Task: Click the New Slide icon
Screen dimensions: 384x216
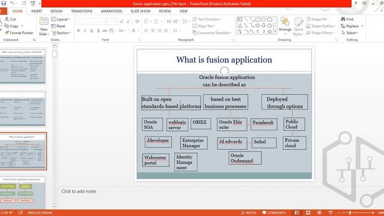Action: pos(44,21)
